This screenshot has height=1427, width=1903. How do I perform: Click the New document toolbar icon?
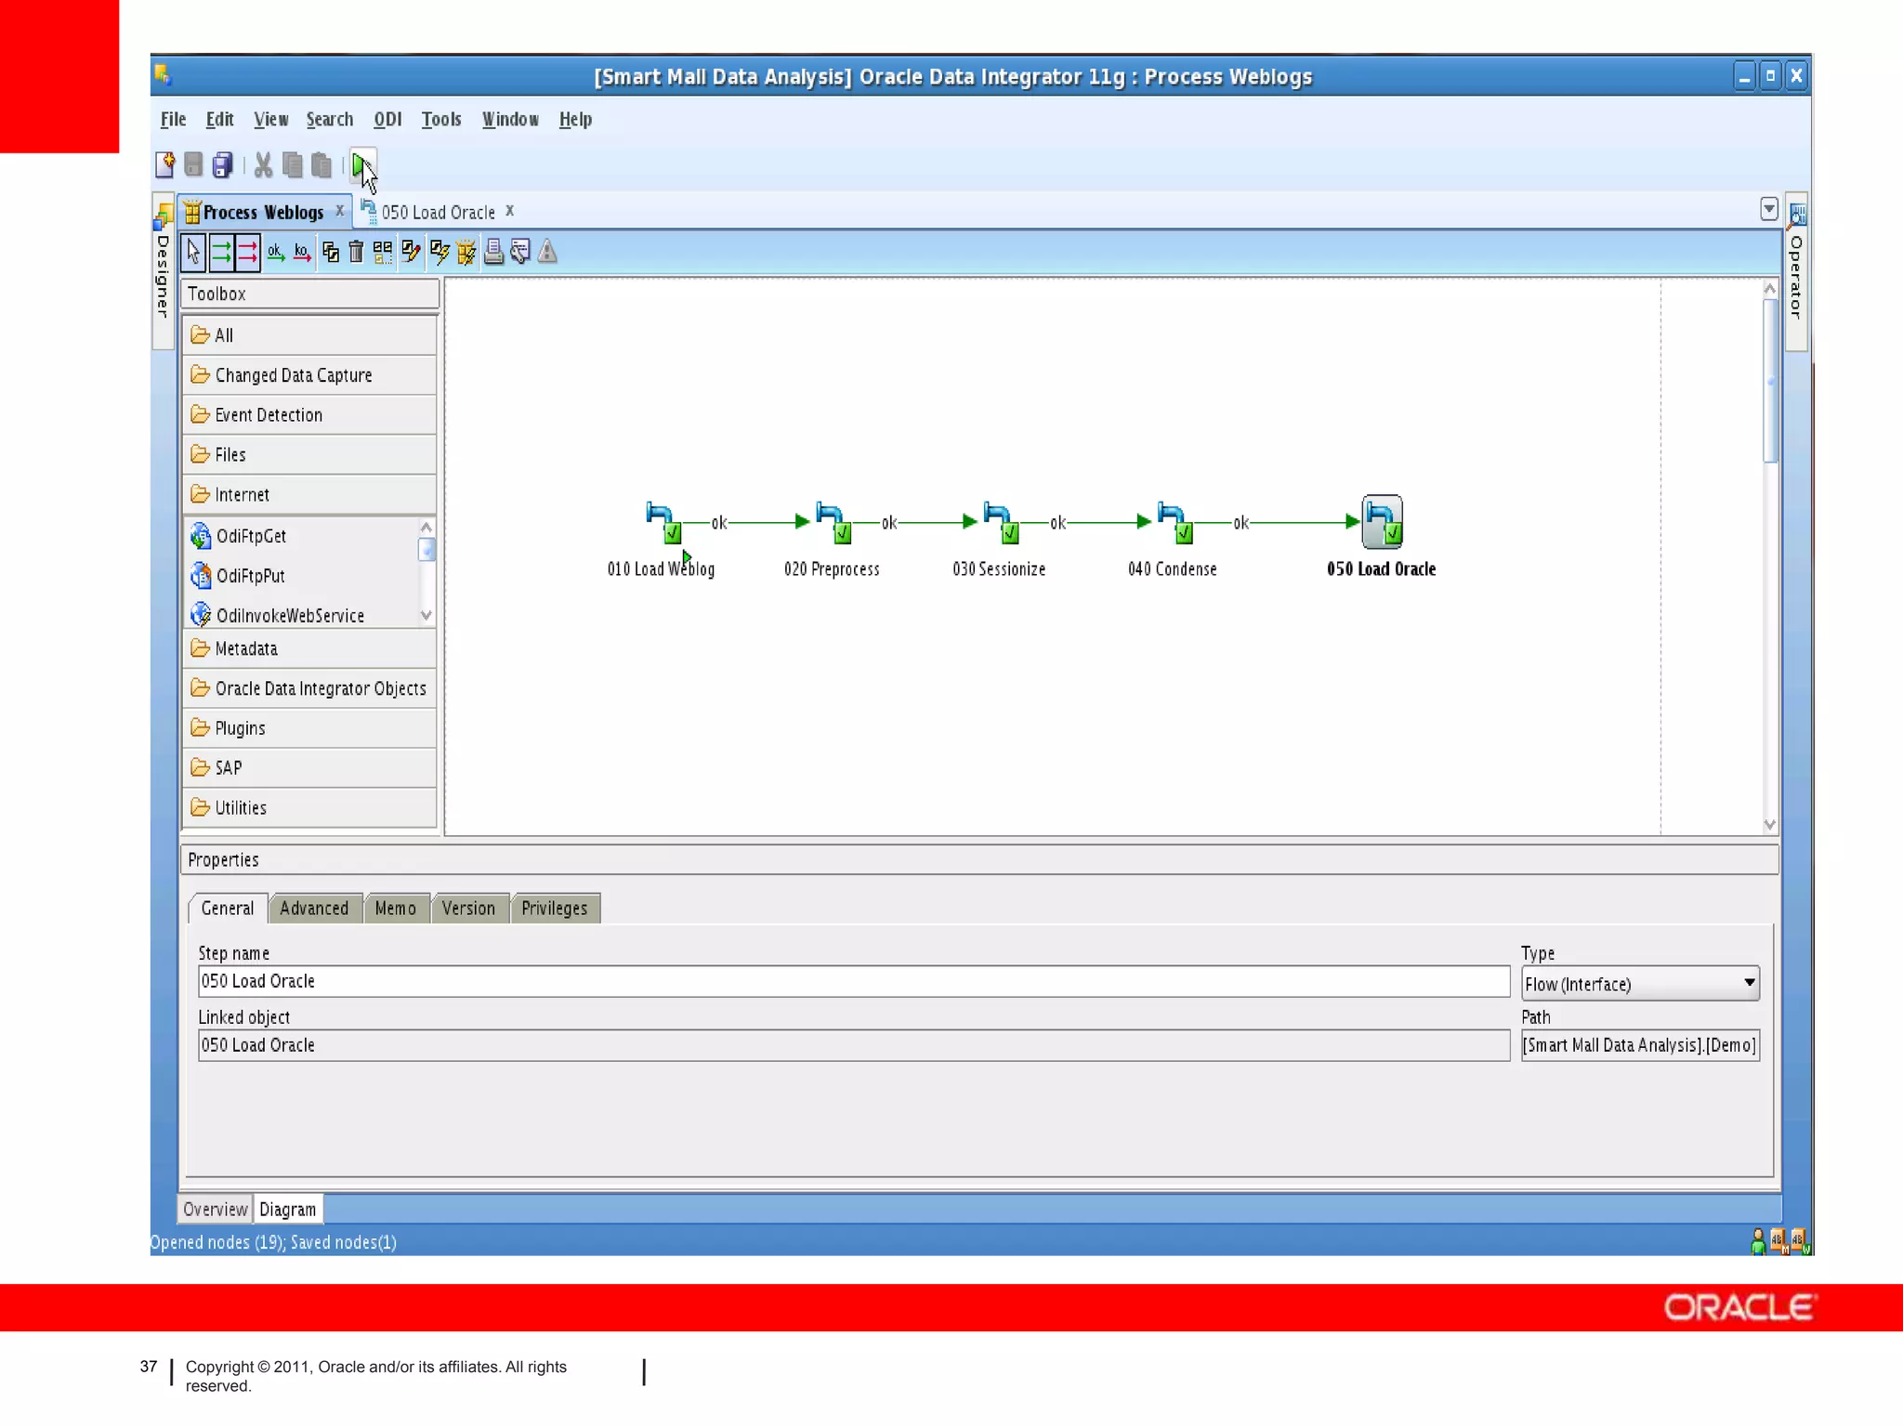click(x=164, y=165)
